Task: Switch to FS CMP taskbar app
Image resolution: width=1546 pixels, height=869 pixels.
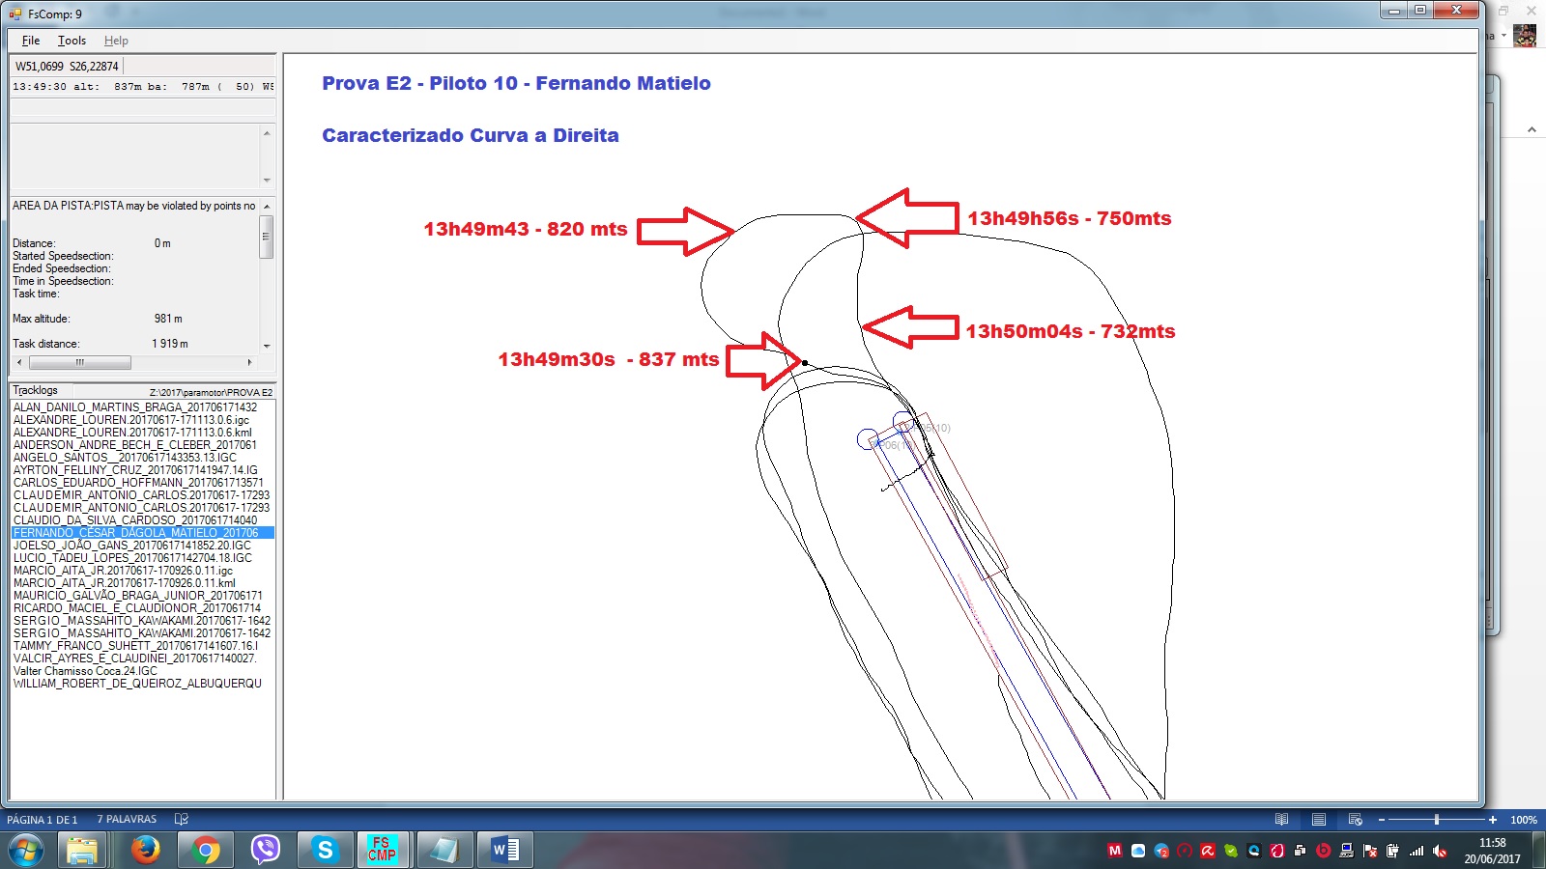Action: click(x=383, y=850)
